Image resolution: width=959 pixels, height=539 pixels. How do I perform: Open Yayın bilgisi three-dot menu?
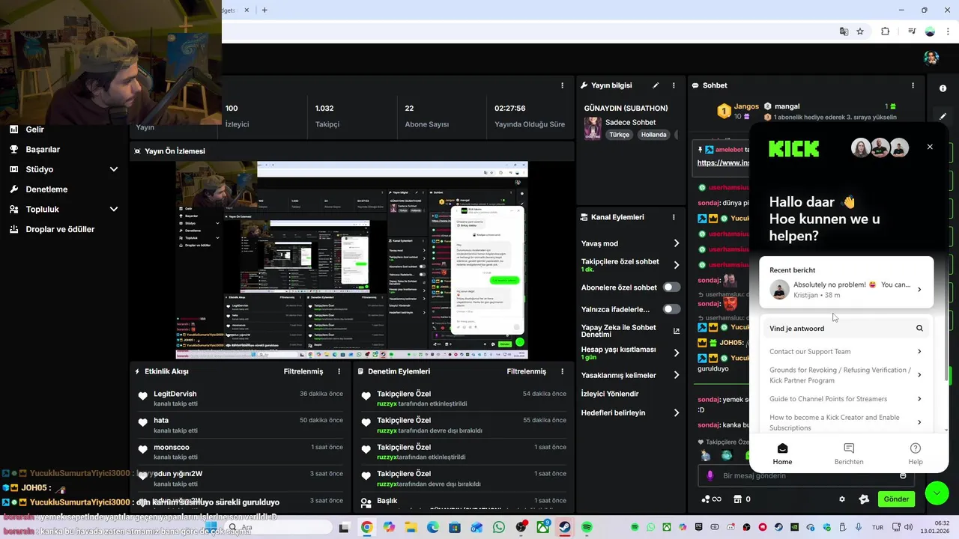coord(674,85)
